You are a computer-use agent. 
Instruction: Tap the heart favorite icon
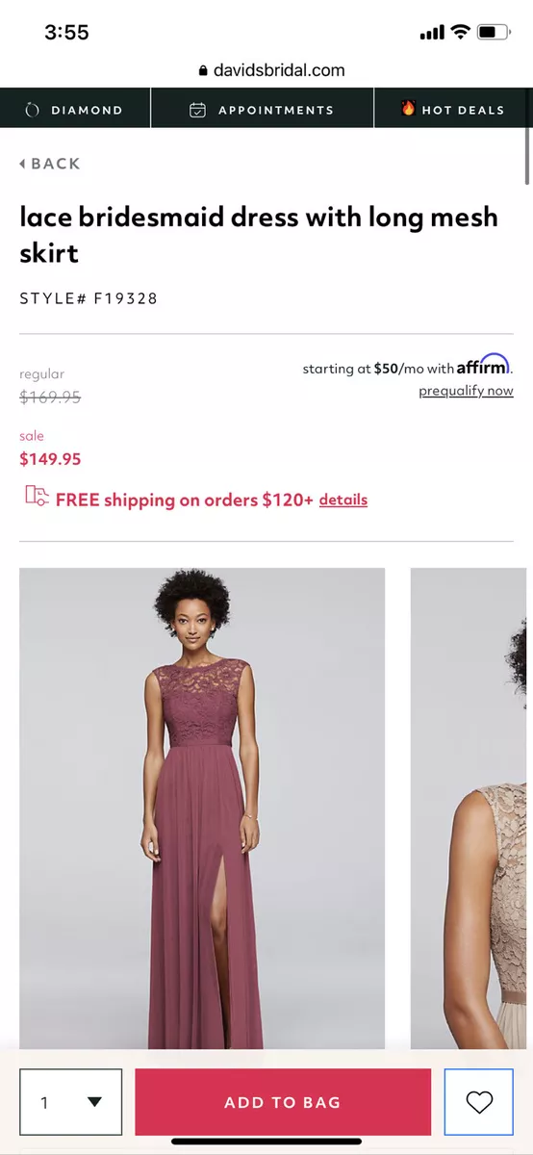coord(479,1102)
